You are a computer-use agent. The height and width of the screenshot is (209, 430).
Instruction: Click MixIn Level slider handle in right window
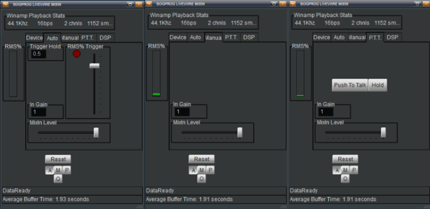(383, 132)
